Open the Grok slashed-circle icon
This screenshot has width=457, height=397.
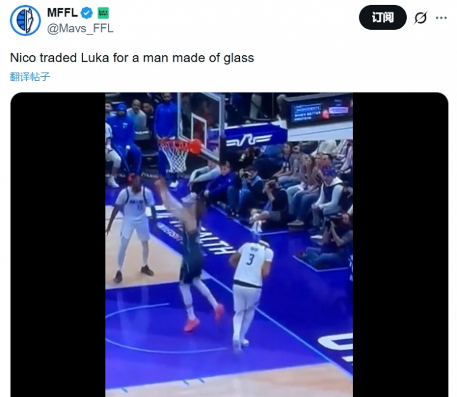click(421, 18)
